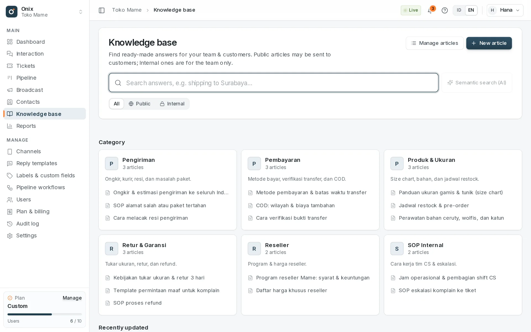Open the Pengiriman category card heading
531x332 pixels.
tap(139, 160)
